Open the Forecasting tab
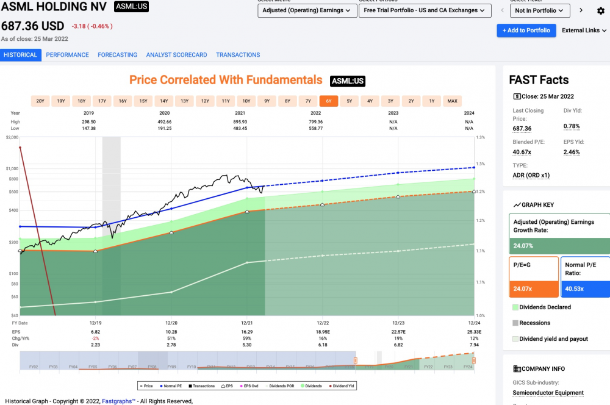 118,55
